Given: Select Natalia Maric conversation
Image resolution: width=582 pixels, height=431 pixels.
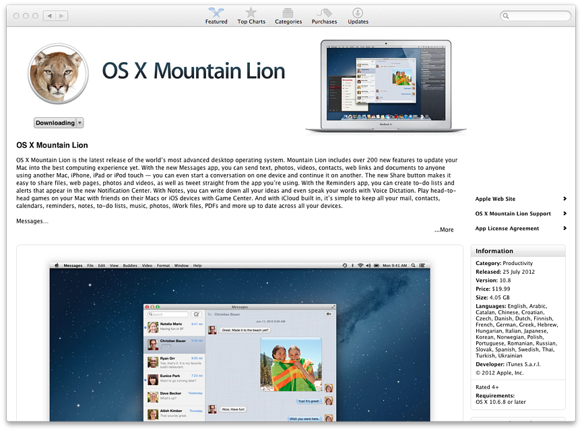Looking at the screenshot, I should tap(174, 326).
